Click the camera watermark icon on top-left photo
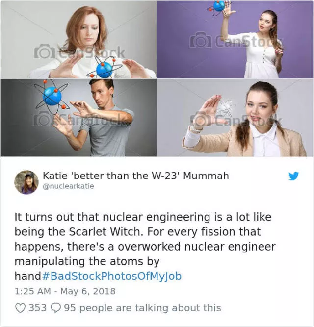The image size is (314, 327). [45, 51]
